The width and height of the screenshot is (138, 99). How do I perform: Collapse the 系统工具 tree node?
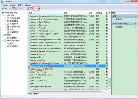3,15
